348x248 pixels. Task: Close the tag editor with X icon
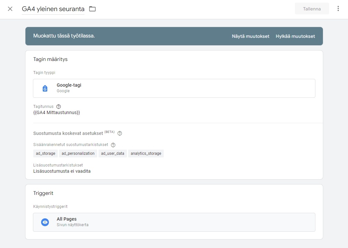10,9
